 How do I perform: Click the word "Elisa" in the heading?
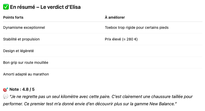tap(75, 7)
